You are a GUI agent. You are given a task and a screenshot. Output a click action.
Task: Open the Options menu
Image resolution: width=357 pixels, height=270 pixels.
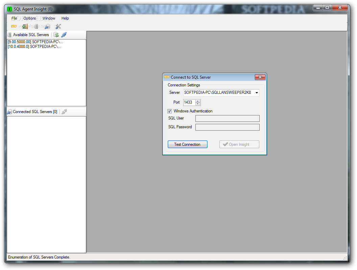[30, 18]
